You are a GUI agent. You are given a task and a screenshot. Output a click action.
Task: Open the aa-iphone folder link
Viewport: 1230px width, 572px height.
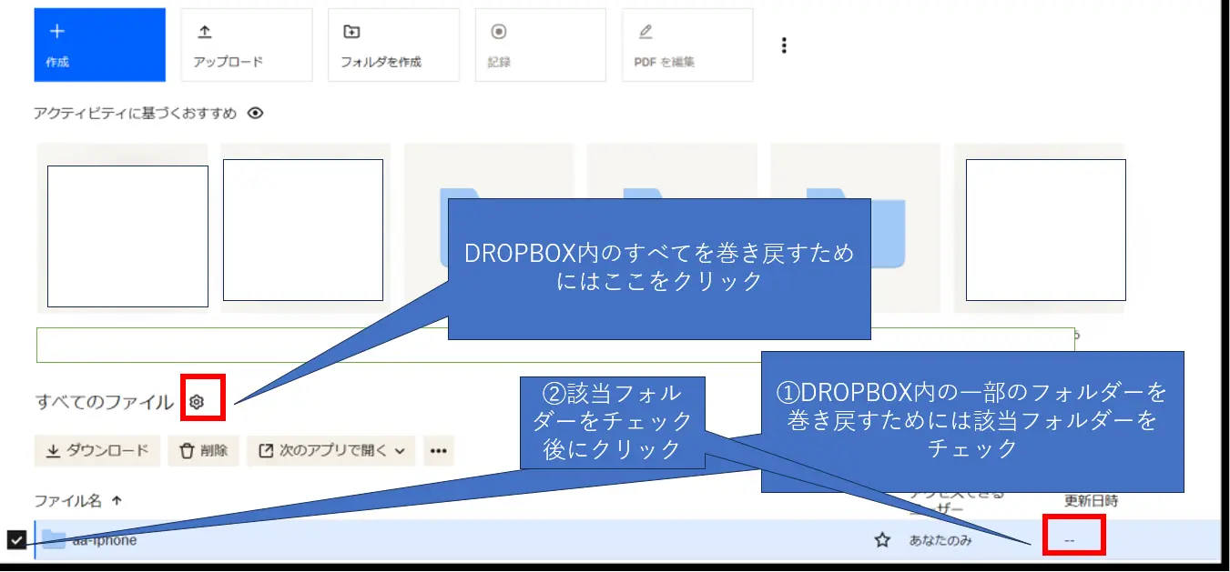(x=105, y=539)
